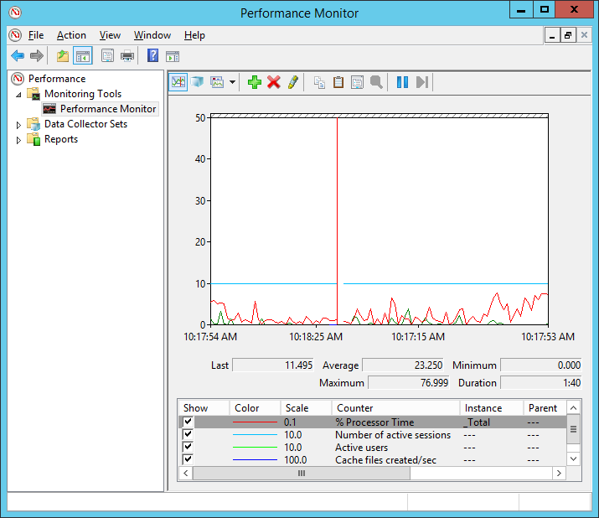The width and height of the screenshot is (599, 518).
Task: Expand the Data Collector Sets node
Action: 19,125
